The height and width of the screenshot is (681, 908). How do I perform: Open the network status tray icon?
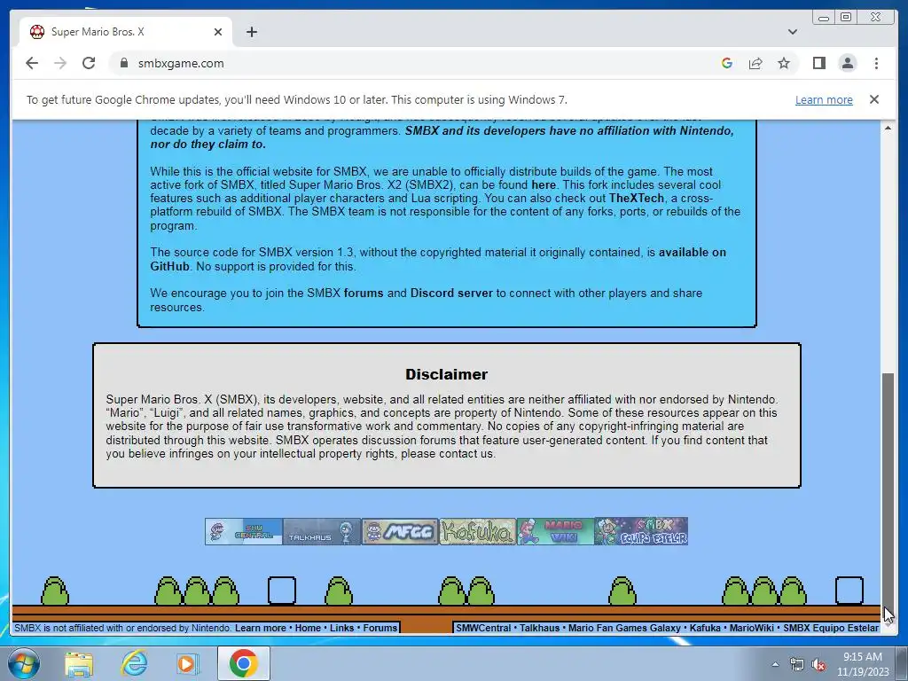(x=797, y=665)
